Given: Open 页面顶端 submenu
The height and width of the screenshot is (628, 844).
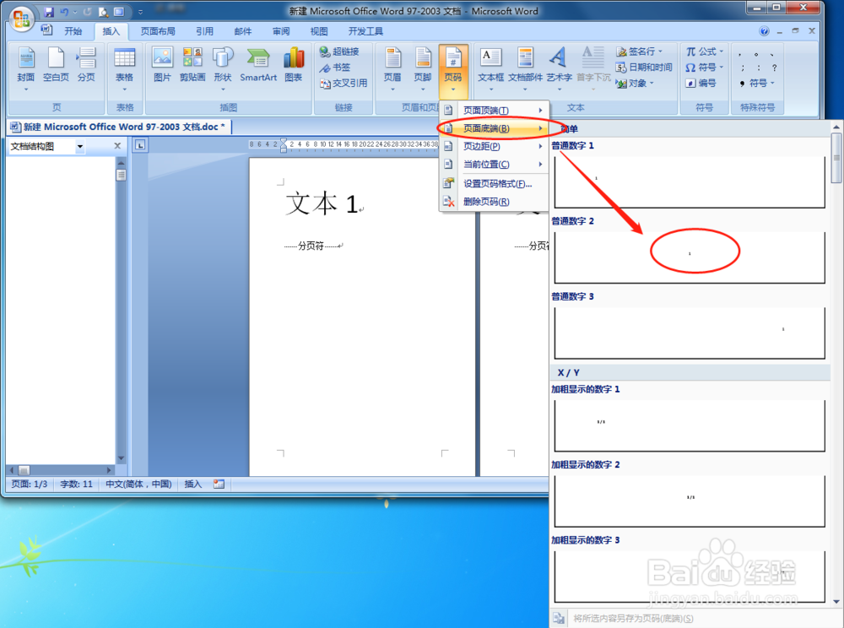Looking at the screenshot, I should (494, 111).
